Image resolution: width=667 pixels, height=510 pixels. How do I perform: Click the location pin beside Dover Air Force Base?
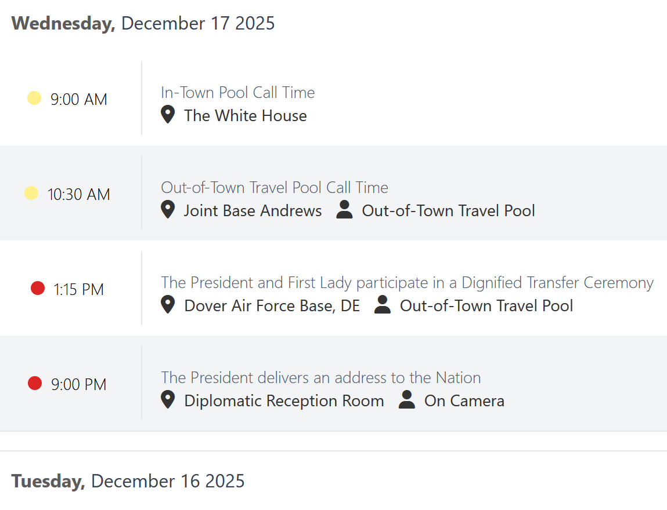[x=168, y=305]
